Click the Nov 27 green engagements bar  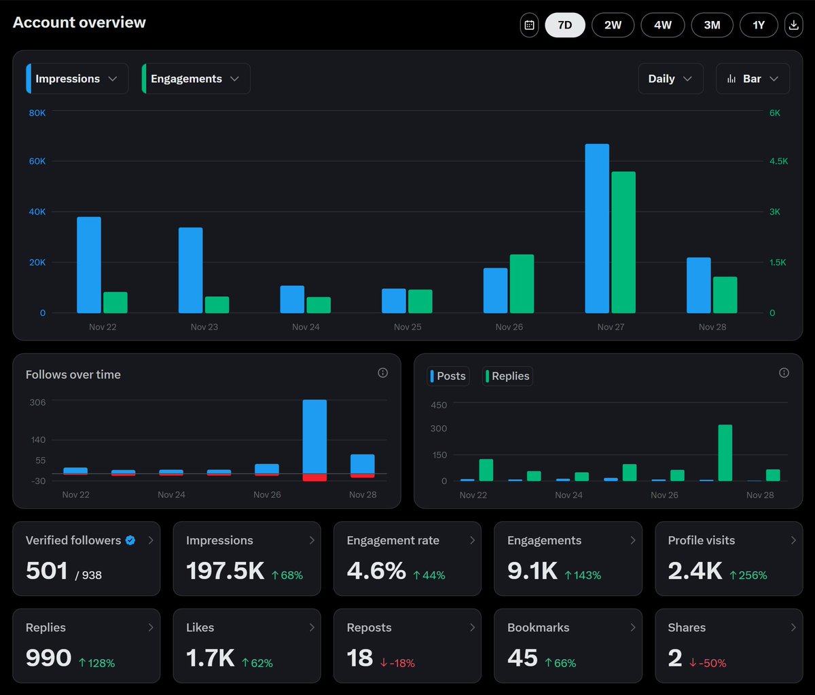(x=623, y=243)
